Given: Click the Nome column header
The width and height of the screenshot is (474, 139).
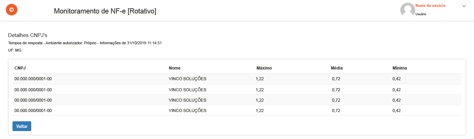Looking at the screenshot, I should (175, 68).
